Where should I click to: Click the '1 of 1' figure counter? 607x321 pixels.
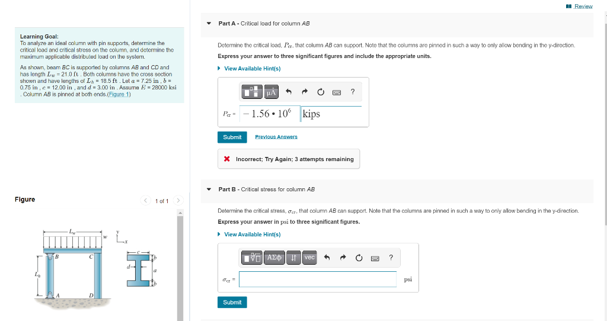point(162,201)
